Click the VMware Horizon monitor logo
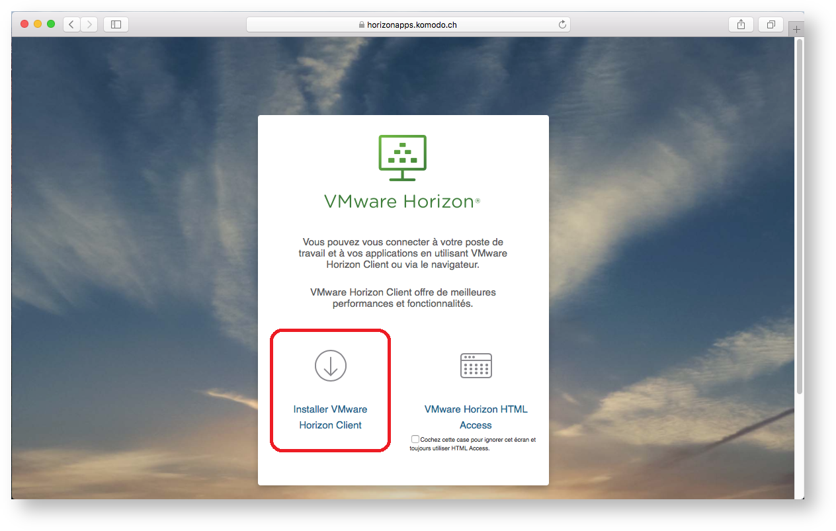 pyautogui.click(x=403, y=158)
